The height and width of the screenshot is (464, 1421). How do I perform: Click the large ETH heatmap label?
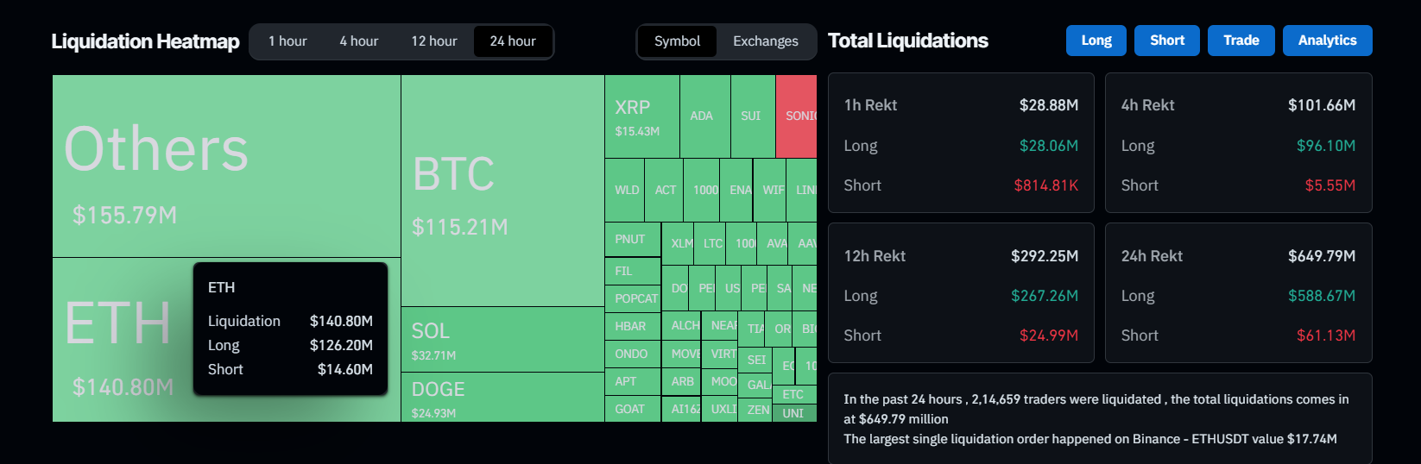118,324
